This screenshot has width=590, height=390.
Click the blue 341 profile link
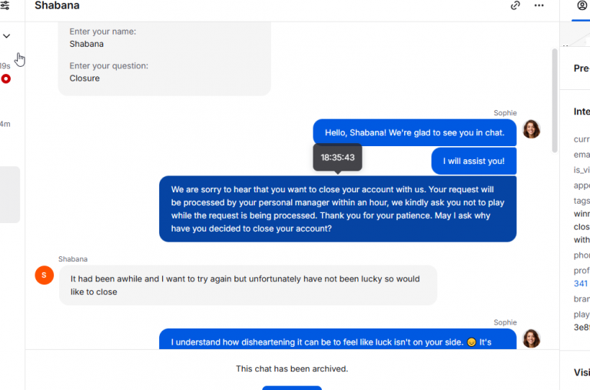pyautogui.click(x=581, y=284)
